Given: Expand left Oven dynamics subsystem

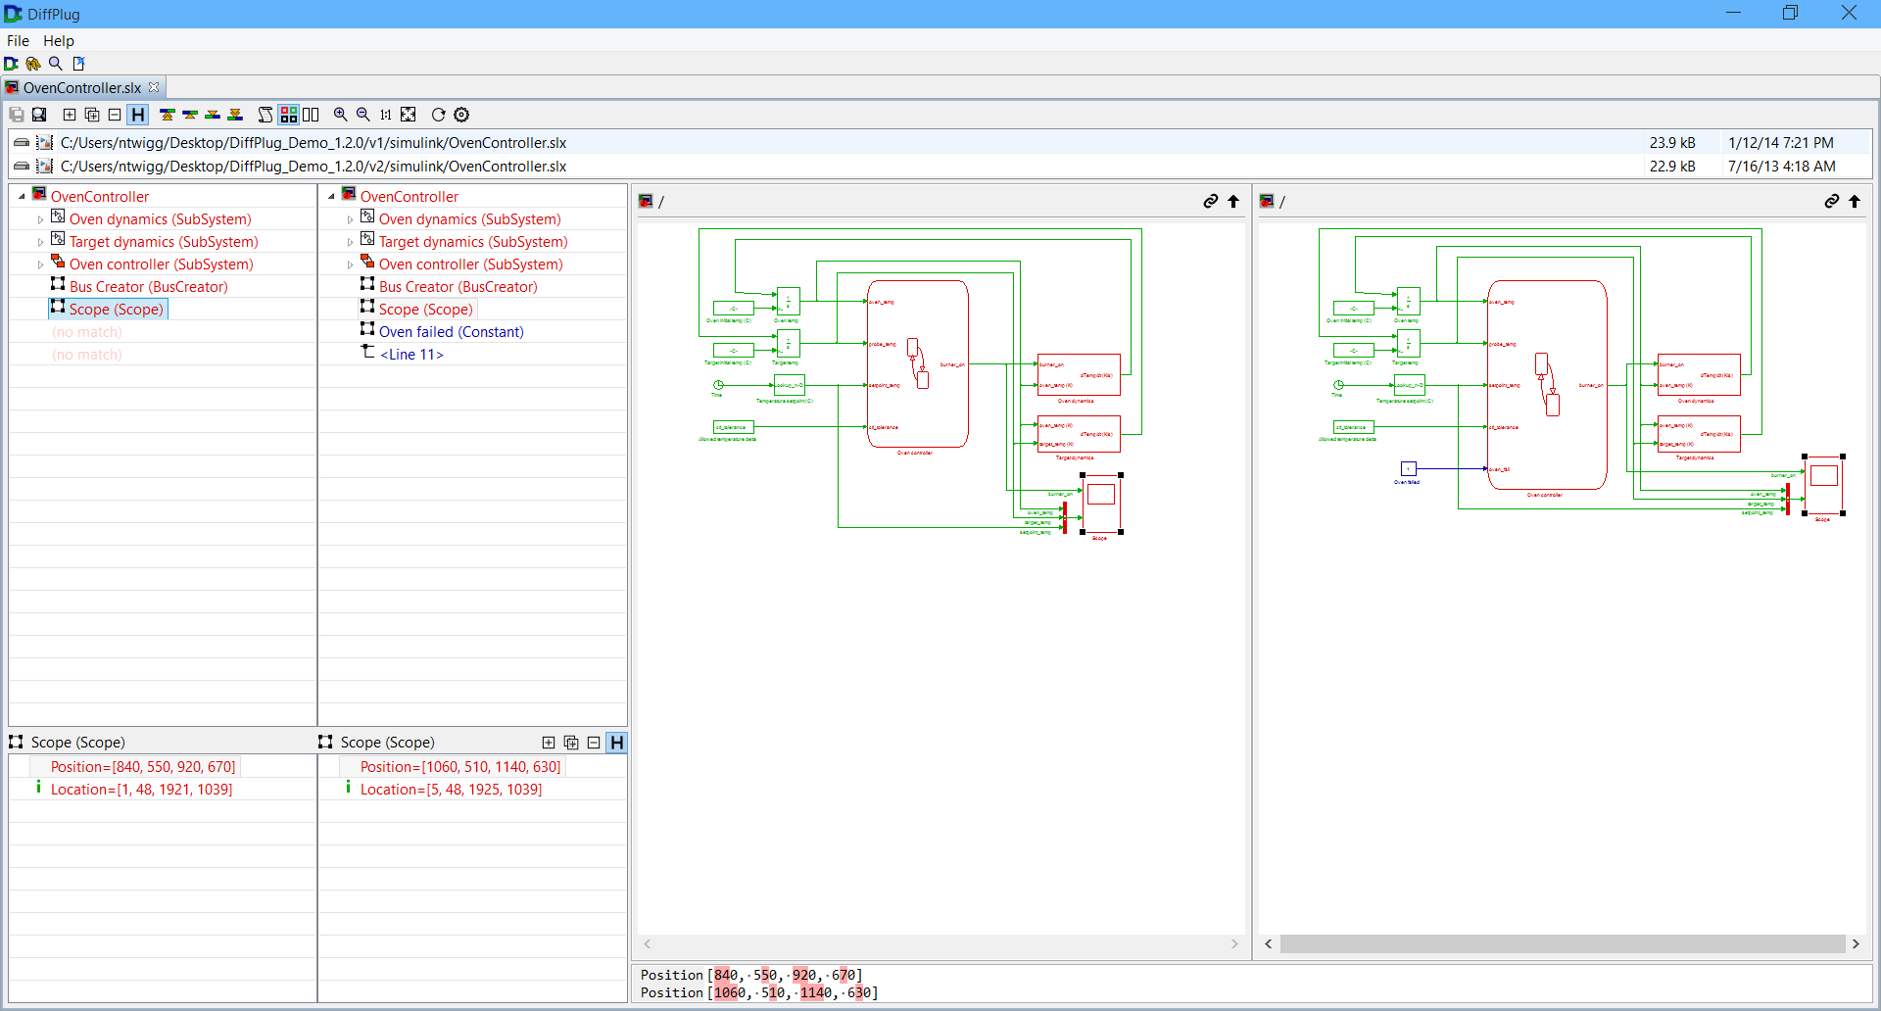Looking at the screenshot, I should (40, 219).
